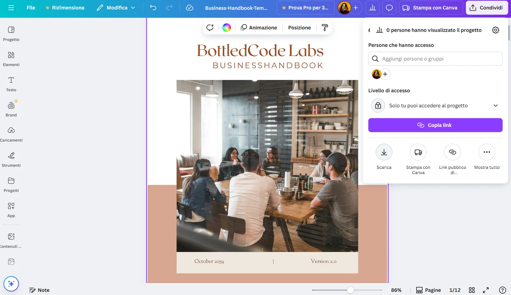
Task: Click the plus button next to owner avatar
Action: pyautogui.click(x=385, y=74)
